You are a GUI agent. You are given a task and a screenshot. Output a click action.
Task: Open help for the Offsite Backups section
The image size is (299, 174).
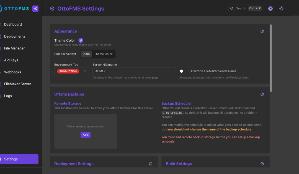tap(262, 94)
